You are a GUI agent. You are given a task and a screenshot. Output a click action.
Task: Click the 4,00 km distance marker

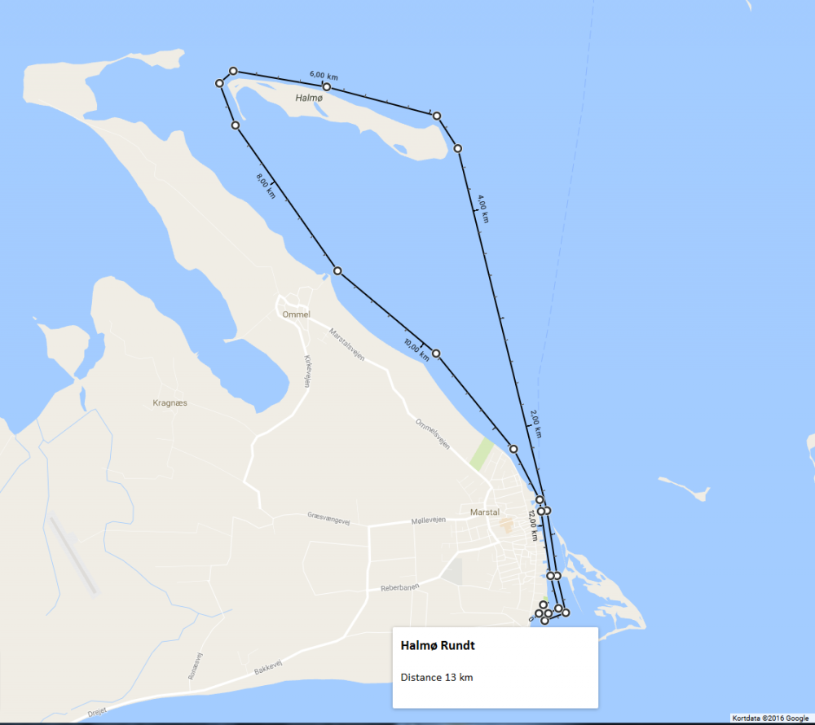click(x=483, y=209)
